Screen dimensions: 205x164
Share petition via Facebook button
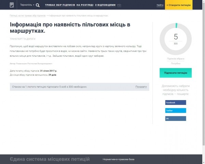tap(176, 102)
